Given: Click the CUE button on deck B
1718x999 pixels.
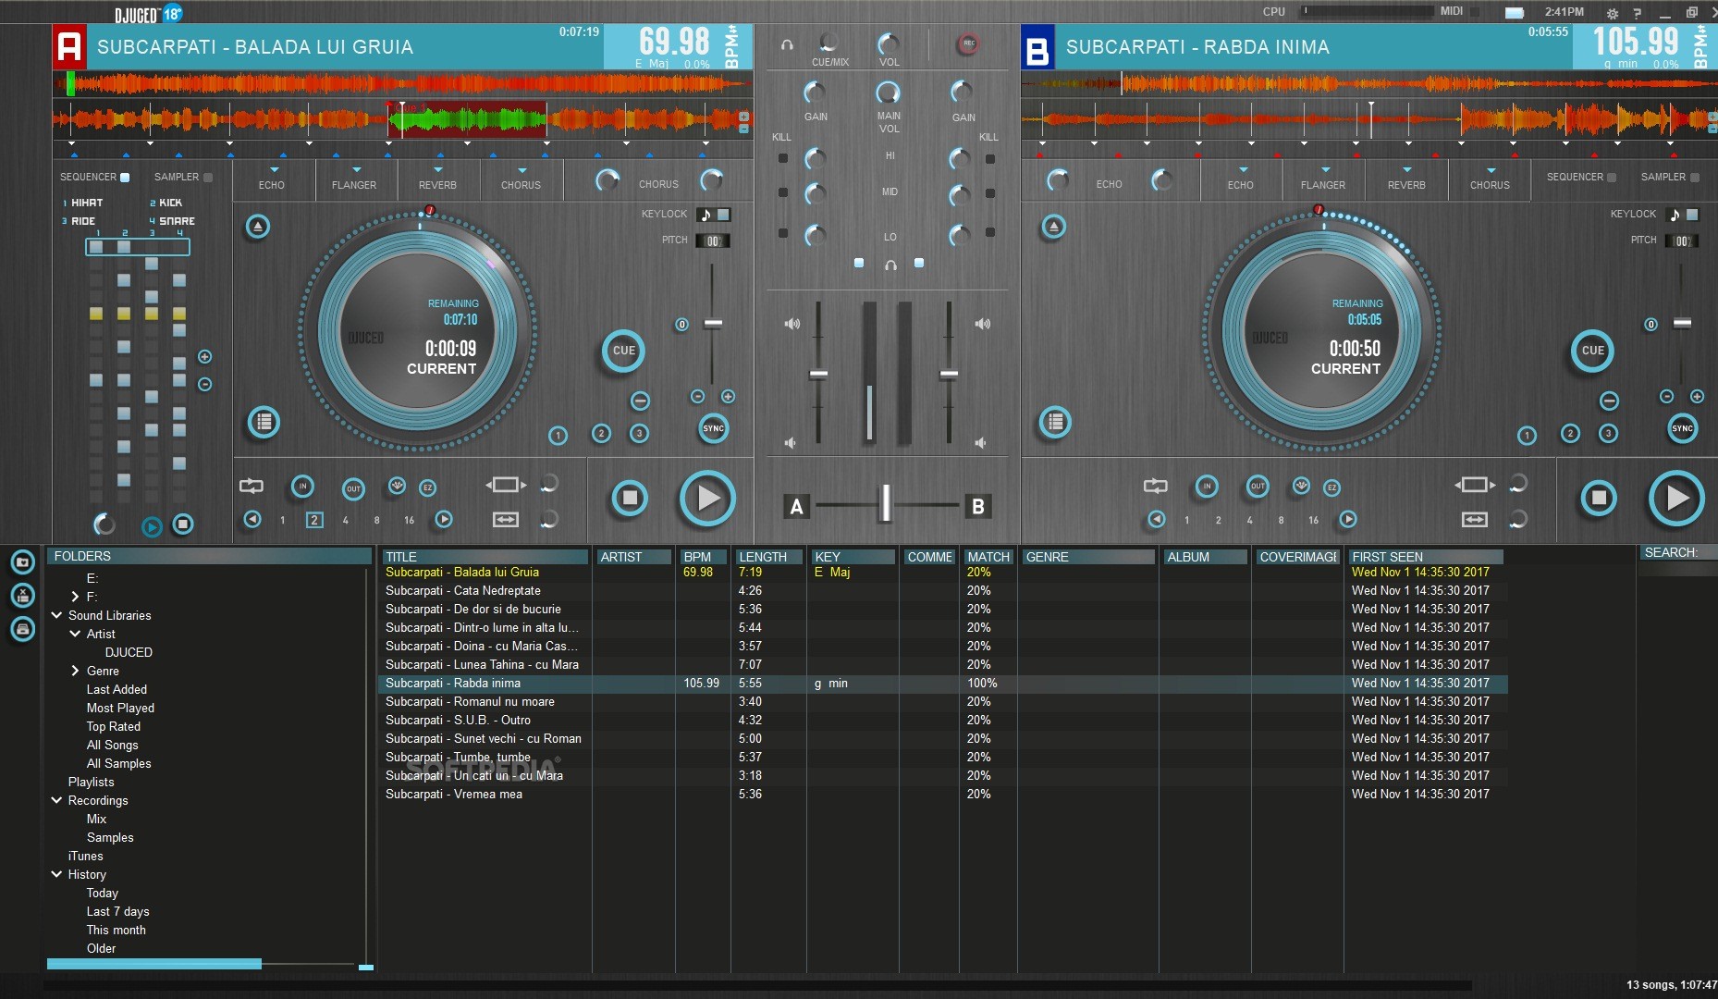Looking at the screenshot, I should [x=1592, y=351].
